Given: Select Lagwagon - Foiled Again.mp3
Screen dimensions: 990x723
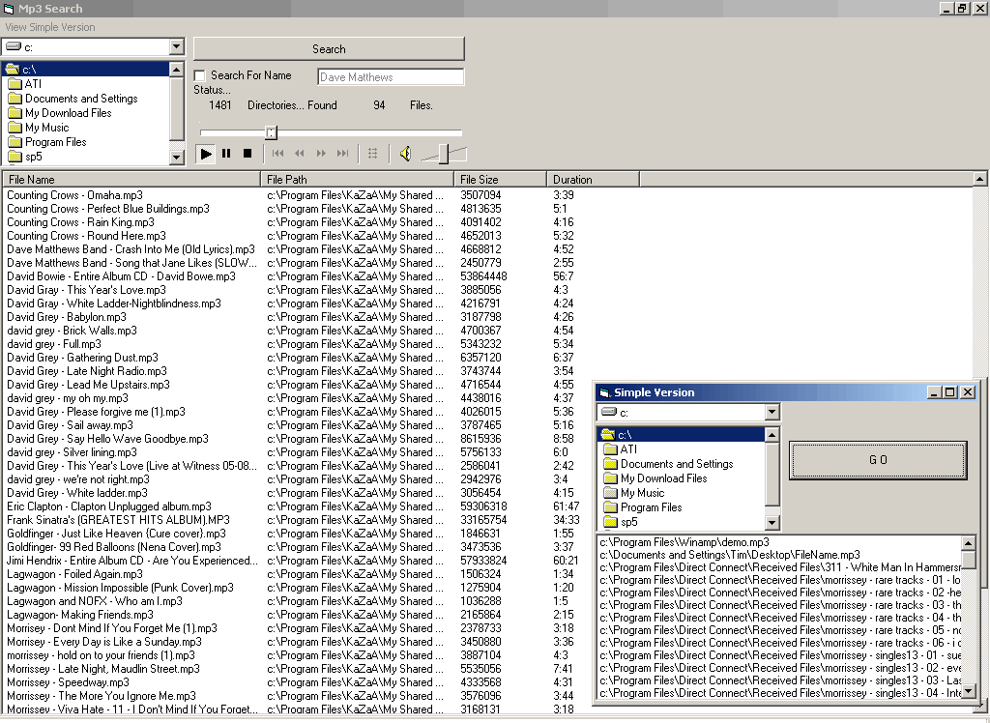Looking at the screenshot, I should click(x=74, y=574).
